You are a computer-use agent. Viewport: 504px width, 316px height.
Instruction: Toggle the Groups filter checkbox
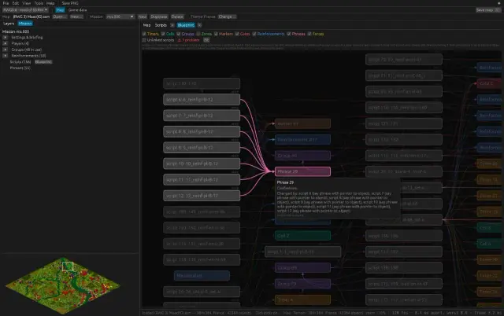click(179, 34)
